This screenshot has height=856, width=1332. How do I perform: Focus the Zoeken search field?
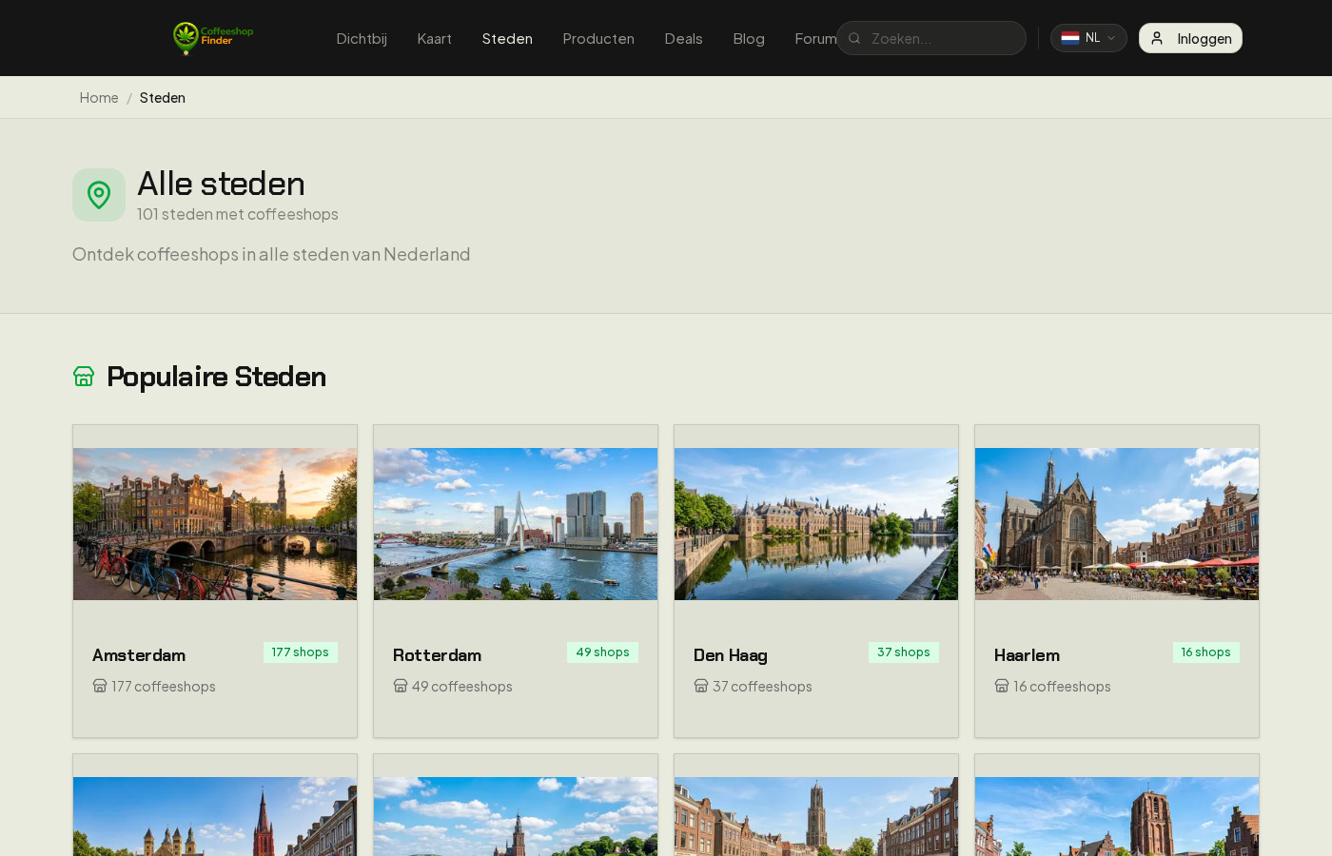[x=931, y=38]
